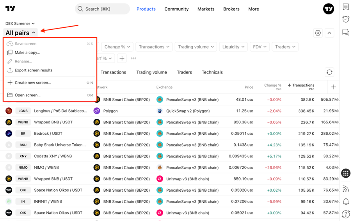Switch to the Trading volume column tab
This screenshot has width=352, height=221.
[x=151, y=72]
